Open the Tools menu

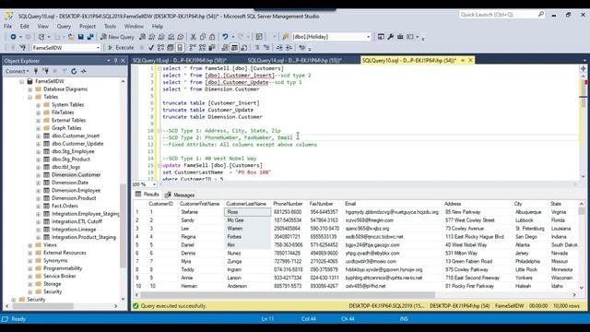pyautogui.click(x=110, y=27)
